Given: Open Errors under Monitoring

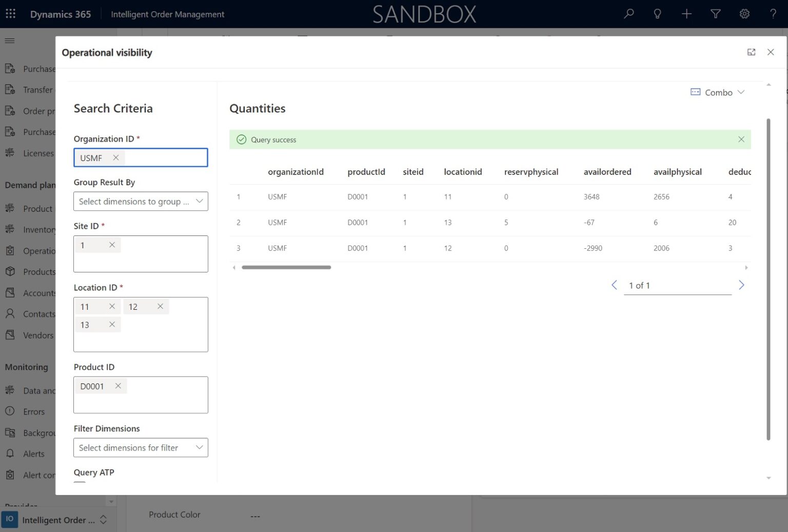Looking at the screenshot, I should coord(34,411).
